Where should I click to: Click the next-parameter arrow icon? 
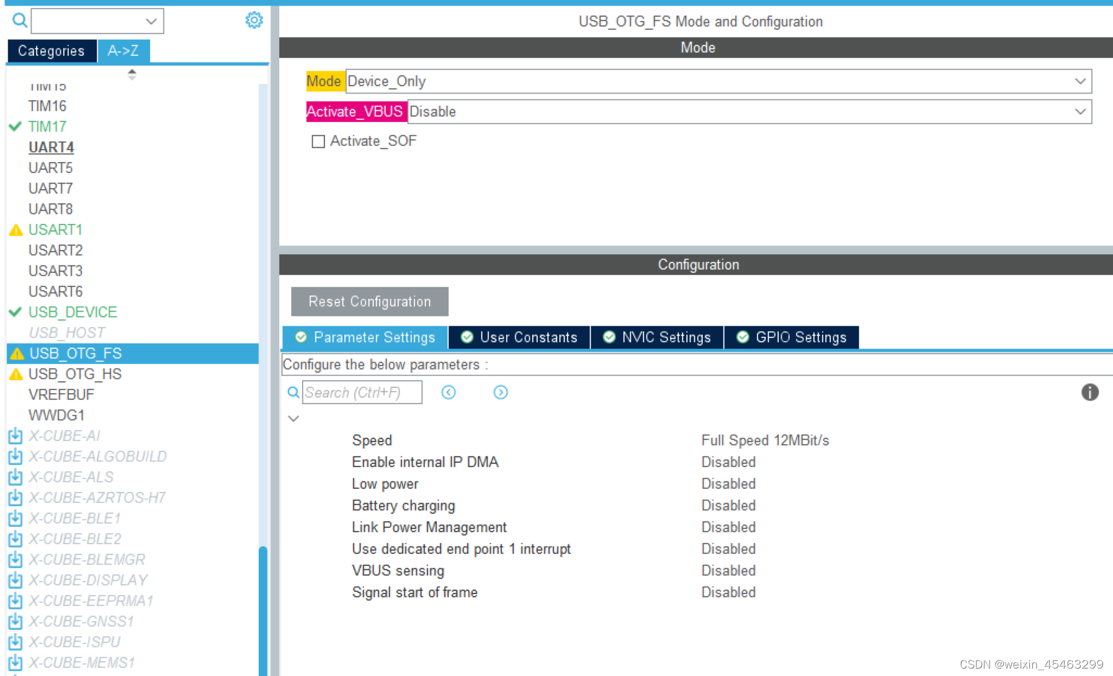[501, 392]
